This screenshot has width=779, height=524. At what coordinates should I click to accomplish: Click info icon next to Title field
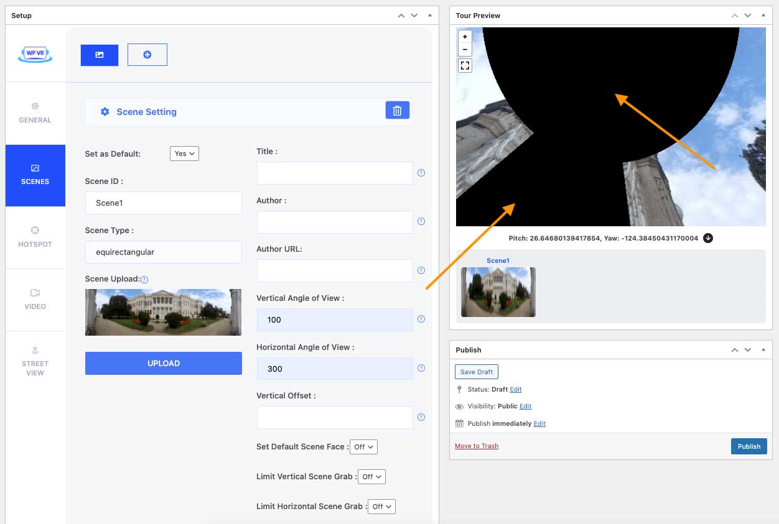pos(421,173)
